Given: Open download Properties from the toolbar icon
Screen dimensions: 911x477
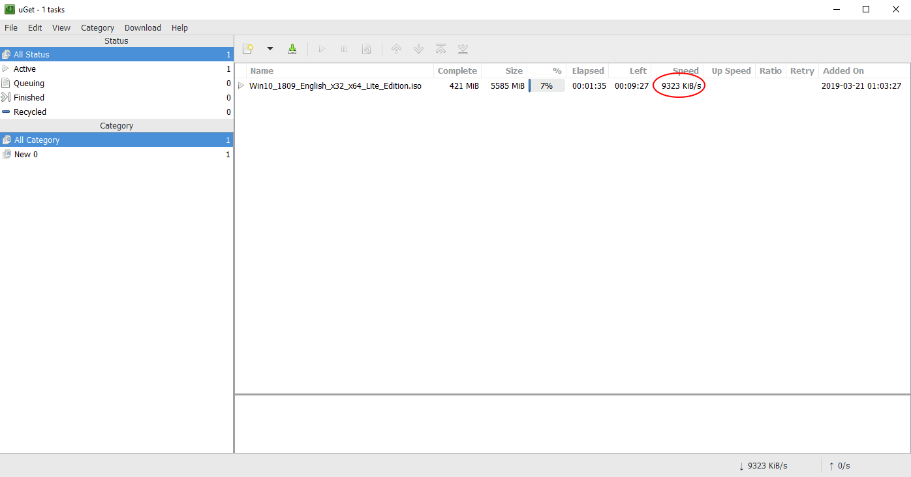Looking at the screenshot, I should tap(367, 50).
